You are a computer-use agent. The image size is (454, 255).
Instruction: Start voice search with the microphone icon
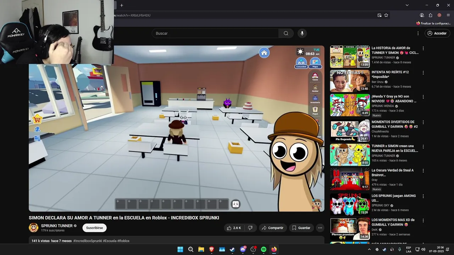click(x=302, y=33)
